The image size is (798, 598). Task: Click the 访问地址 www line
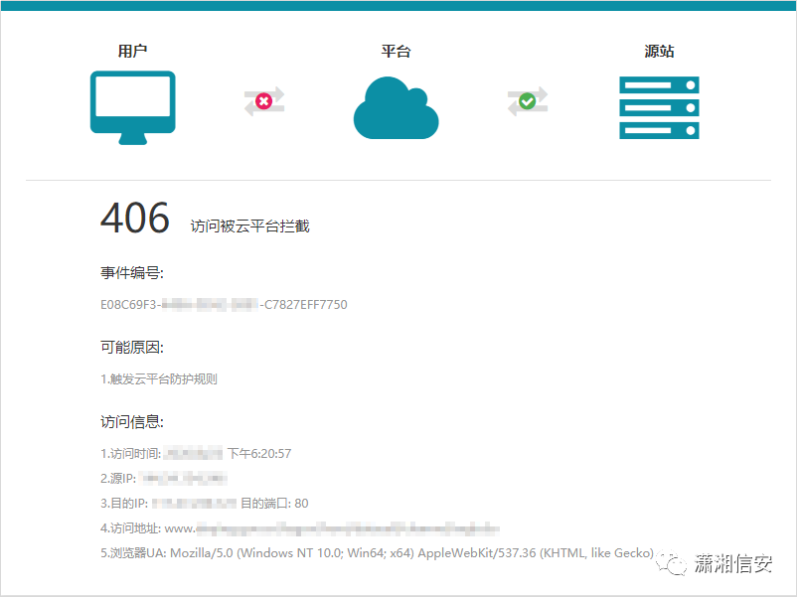(300, 527)
